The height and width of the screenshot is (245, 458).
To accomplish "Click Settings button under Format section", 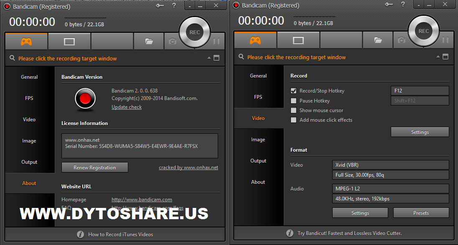I will (x=360, y=213).
